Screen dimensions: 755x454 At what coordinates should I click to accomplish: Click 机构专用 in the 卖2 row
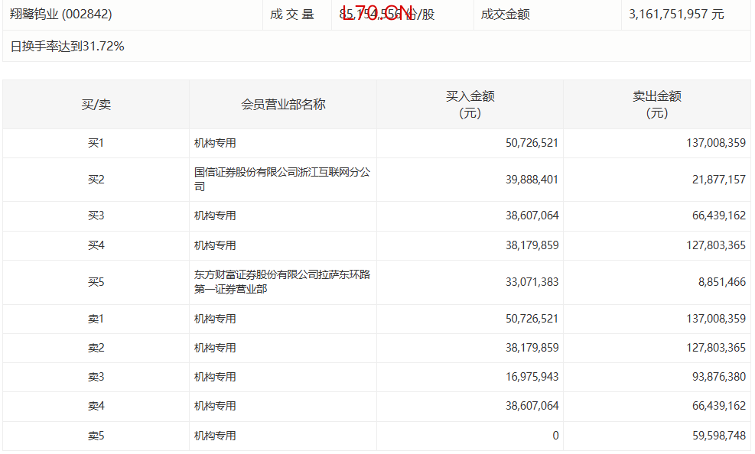click(215, 348)
